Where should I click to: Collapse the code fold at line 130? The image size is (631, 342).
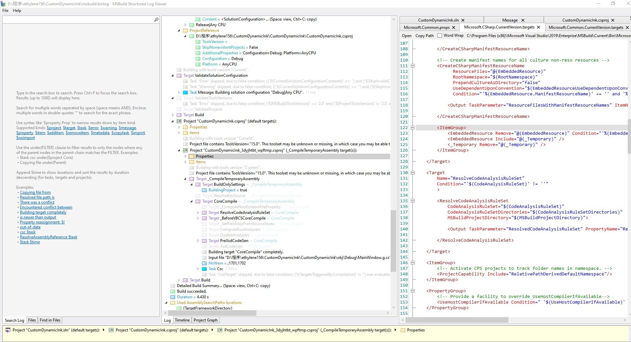coord(413,172)
